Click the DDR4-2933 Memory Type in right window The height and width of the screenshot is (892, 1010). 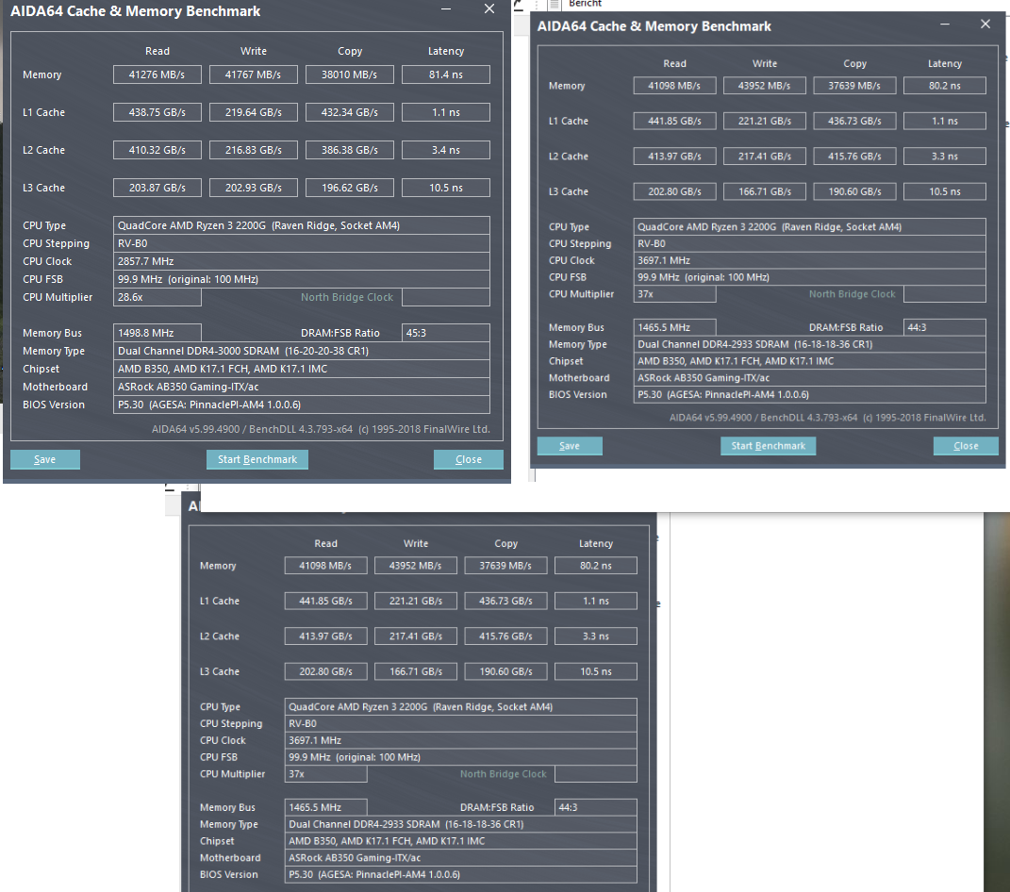(x=810, y=344)
